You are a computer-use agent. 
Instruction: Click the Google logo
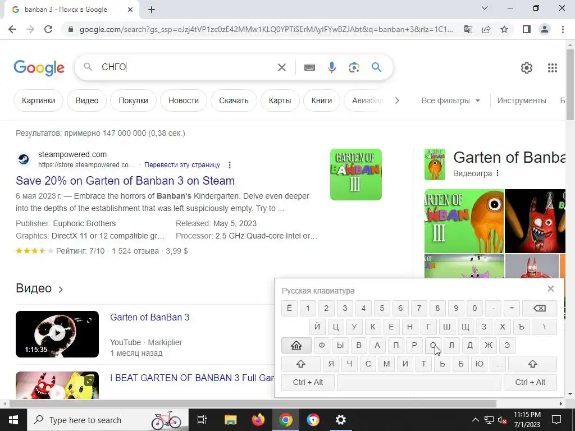click(39, 68)
